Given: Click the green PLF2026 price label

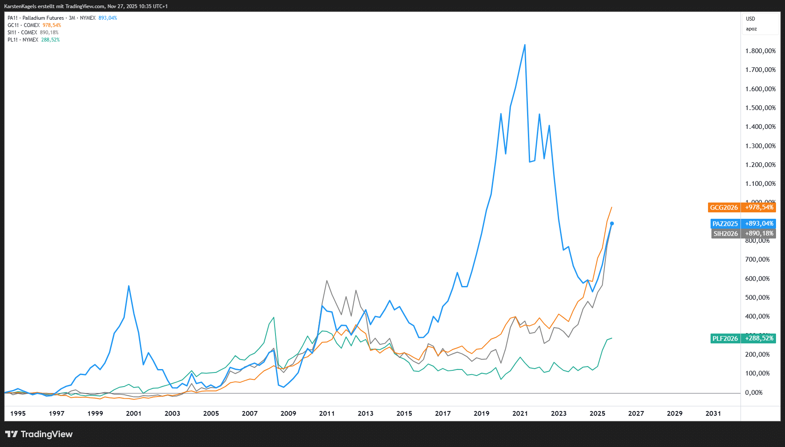Looking at the screenshot, I should coord(725,339).
